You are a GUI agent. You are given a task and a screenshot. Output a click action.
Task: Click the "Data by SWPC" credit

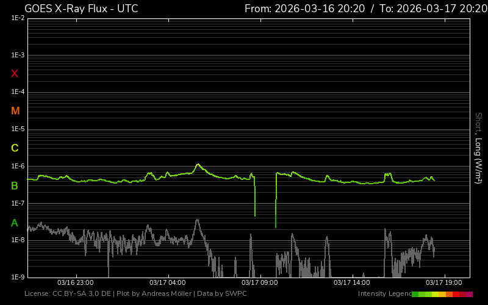[222, 294]
